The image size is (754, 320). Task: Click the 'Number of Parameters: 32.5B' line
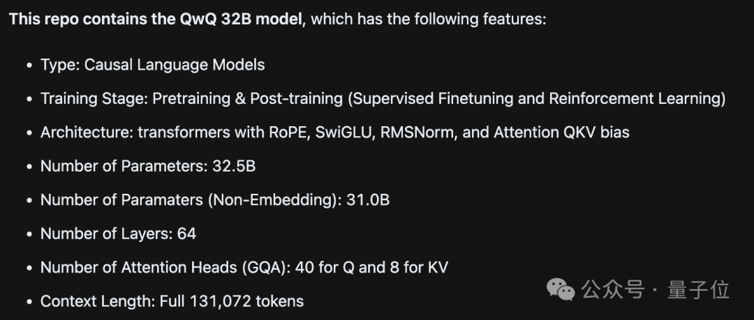(148, 166)
